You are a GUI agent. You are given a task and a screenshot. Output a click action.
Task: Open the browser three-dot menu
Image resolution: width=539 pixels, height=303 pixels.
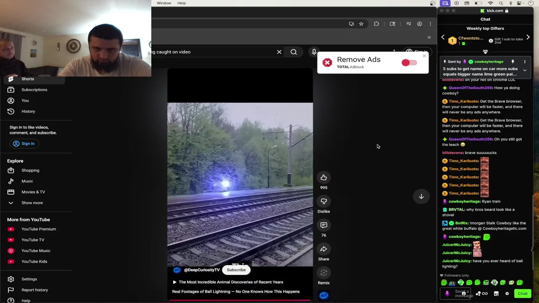pos(430,24)
